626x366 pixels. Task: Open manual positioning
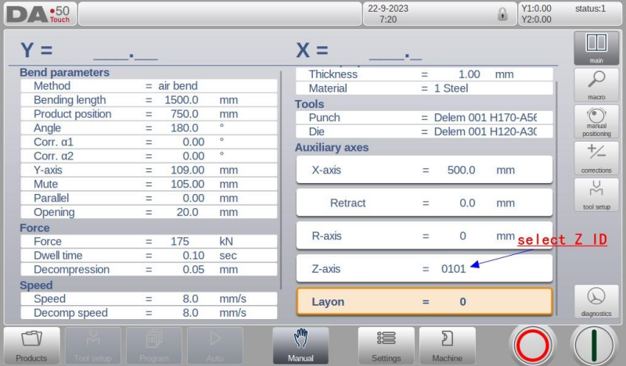[x=596, y=121]
